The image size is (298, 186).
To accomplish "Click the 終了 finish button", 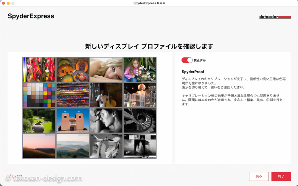I will [x=281, y=176].
